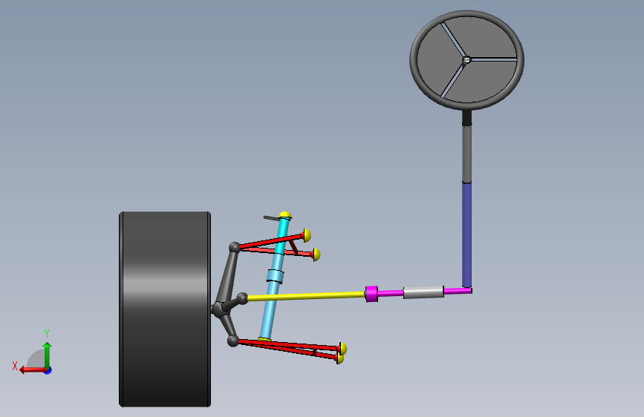Click topmost yellow pivot of upper control arm
Viewport: 644px width, 417px height.
coord(306,236)
